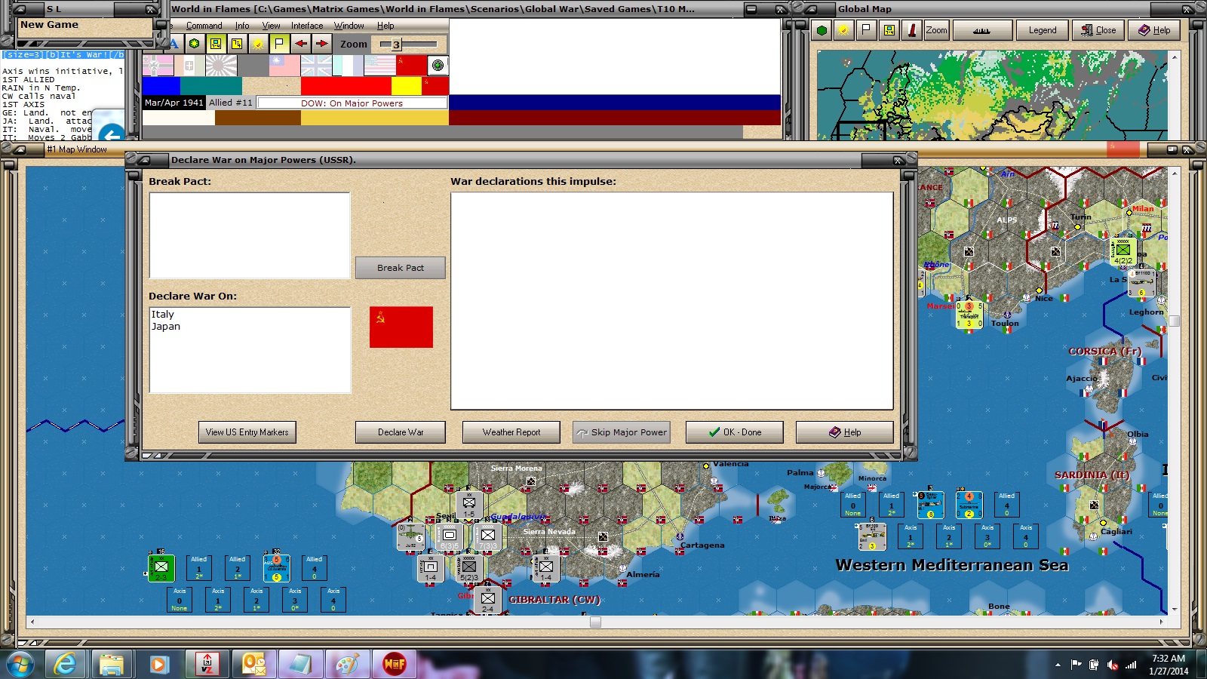The width and height of the screenshot is (1207, 679).
Task: Open the World in Flames taskbar icon
Action: [x=395, y=664]
